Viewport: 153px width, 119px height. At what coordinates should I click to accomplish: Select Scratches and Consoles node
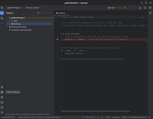point(21,30)
